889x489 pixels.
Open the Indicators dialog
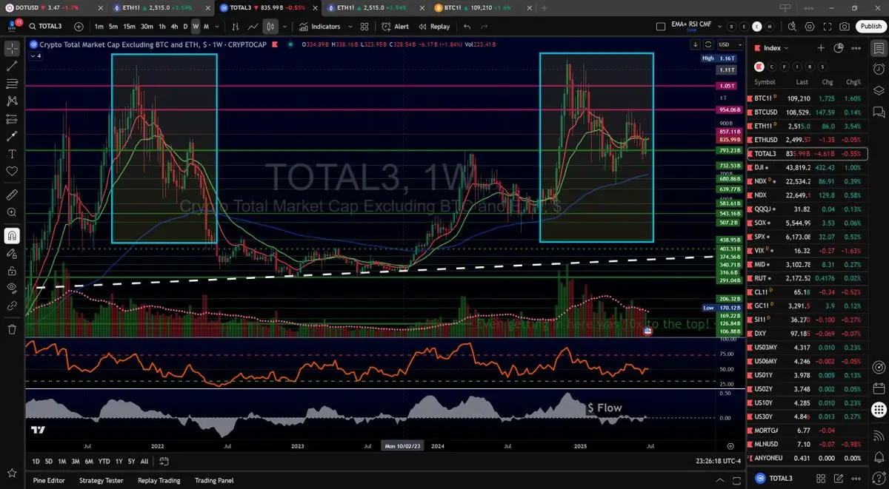tap(320, 27)
